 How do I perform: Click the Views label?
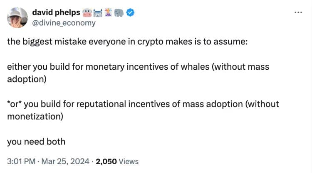pos(129,161)
